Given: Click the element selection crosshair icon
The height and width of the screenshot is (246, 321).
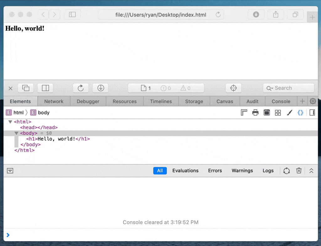Looking at the screenshot, I should (x=233, y=88).
